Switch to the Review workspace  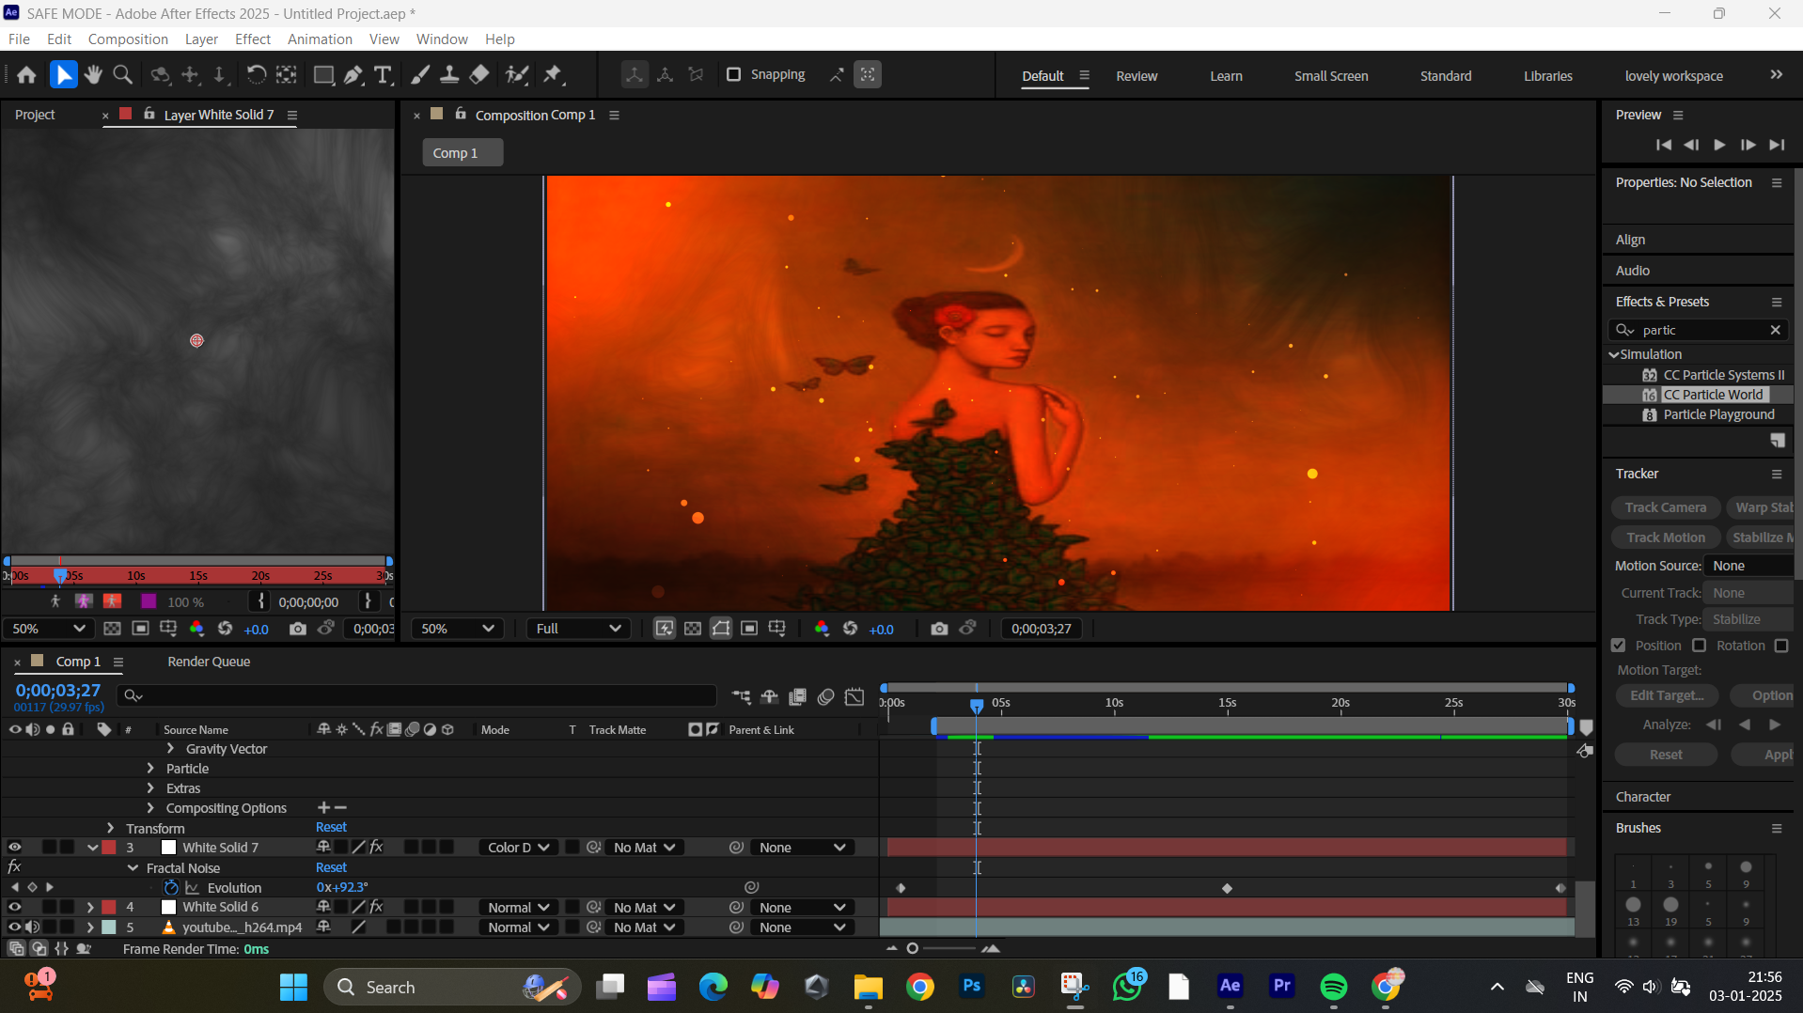point(1137,76)
